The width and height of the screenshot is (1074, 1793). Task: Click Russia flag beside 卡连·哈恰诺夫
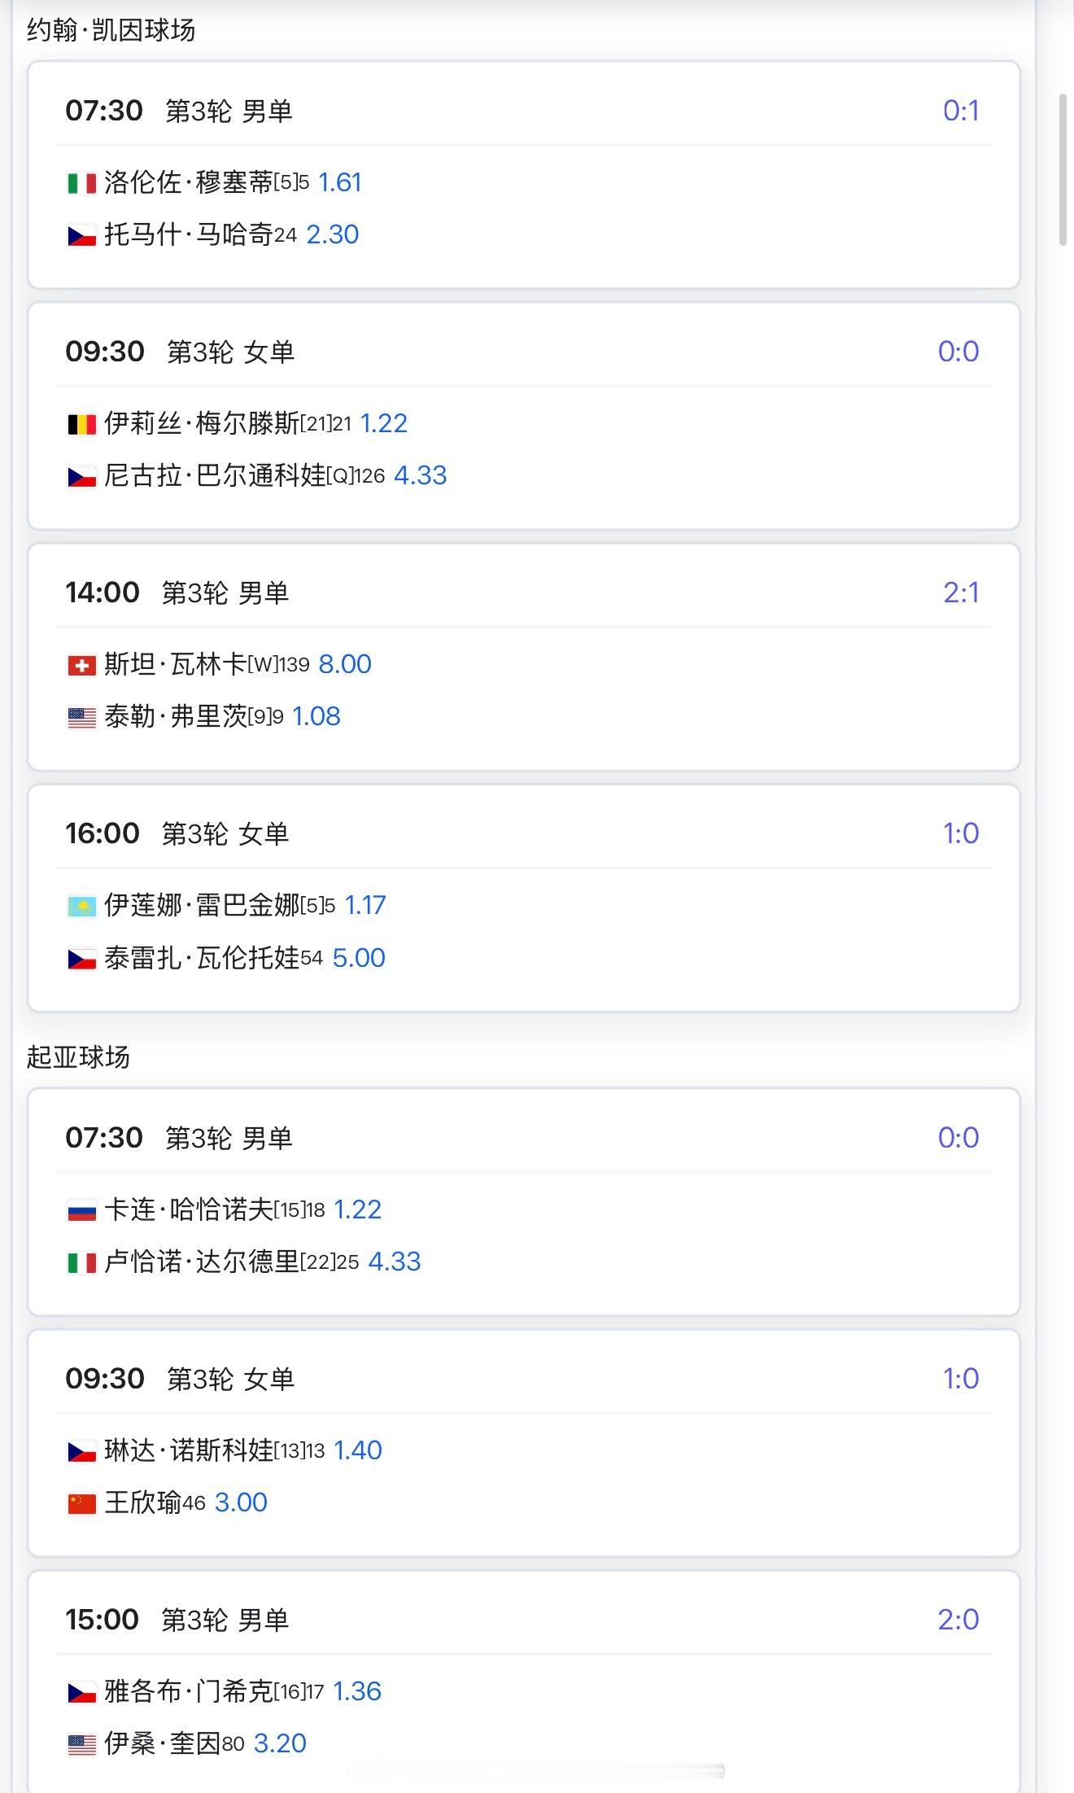81,1211
